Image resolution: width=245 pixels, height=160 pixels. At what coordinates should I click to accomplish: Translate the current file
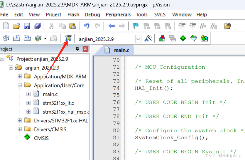pos(6,38)
